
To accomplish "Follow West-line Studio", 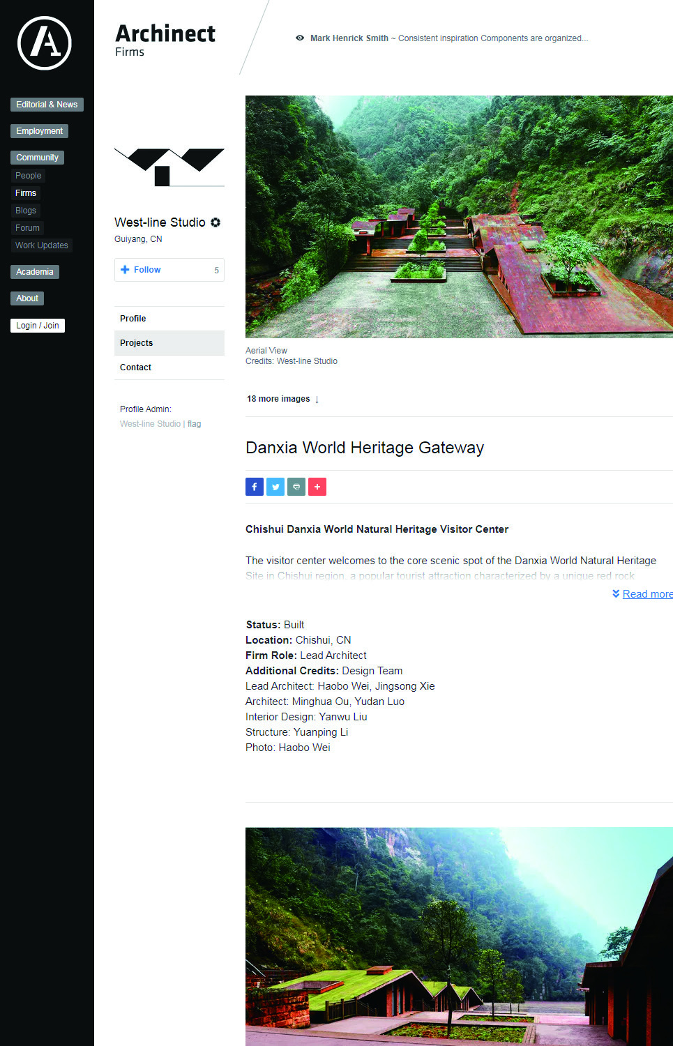I will coord(169,270).
